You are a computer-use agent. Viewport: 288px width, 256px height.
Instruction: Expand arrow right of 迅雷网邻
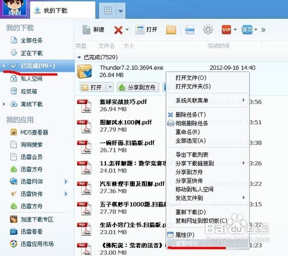[66, 181]
